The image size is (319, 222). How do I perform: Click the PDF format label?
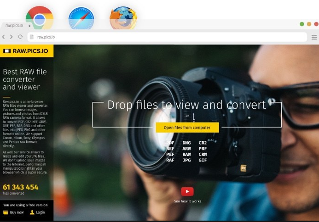click(x=170, y=143)
